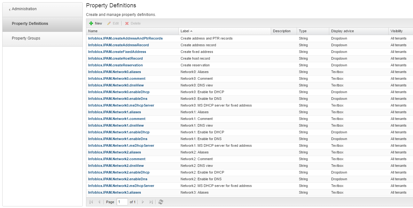Select the Property Definitions tab

(43, 24)
